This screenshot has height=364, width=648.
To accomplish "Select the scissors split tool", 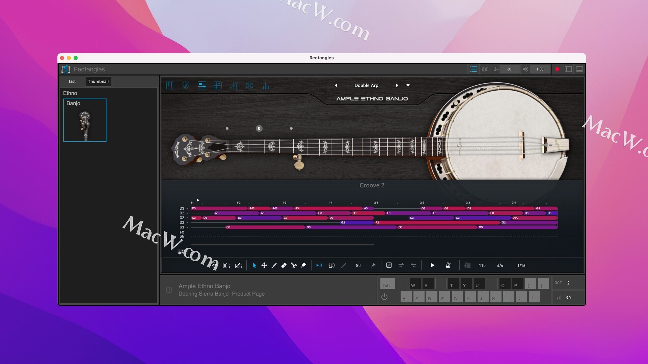I will point(294,266).
